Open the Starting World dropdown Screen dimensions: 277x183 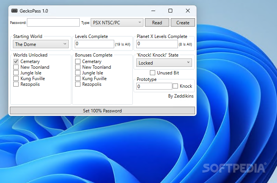coord(41,44)
